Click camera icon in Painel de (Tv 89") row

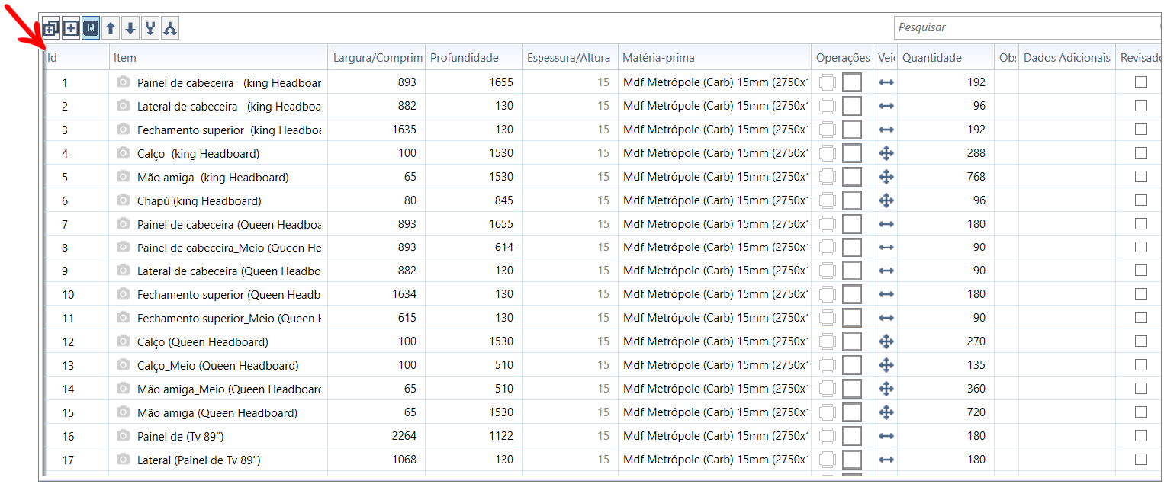(x=123, y=436)
